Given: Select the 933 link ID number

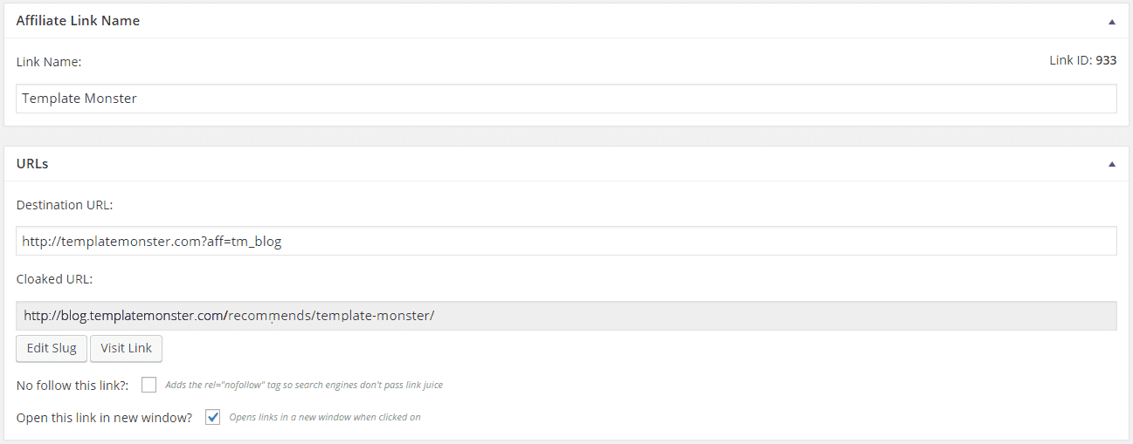Looking at the screenshot, I should point(1106,61).
